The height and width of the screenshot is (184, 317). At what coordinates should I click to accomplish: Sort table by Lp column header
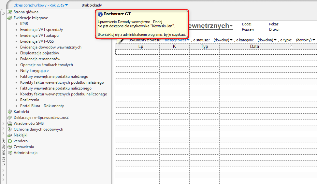pyautogui.click(x=141, y=46)
